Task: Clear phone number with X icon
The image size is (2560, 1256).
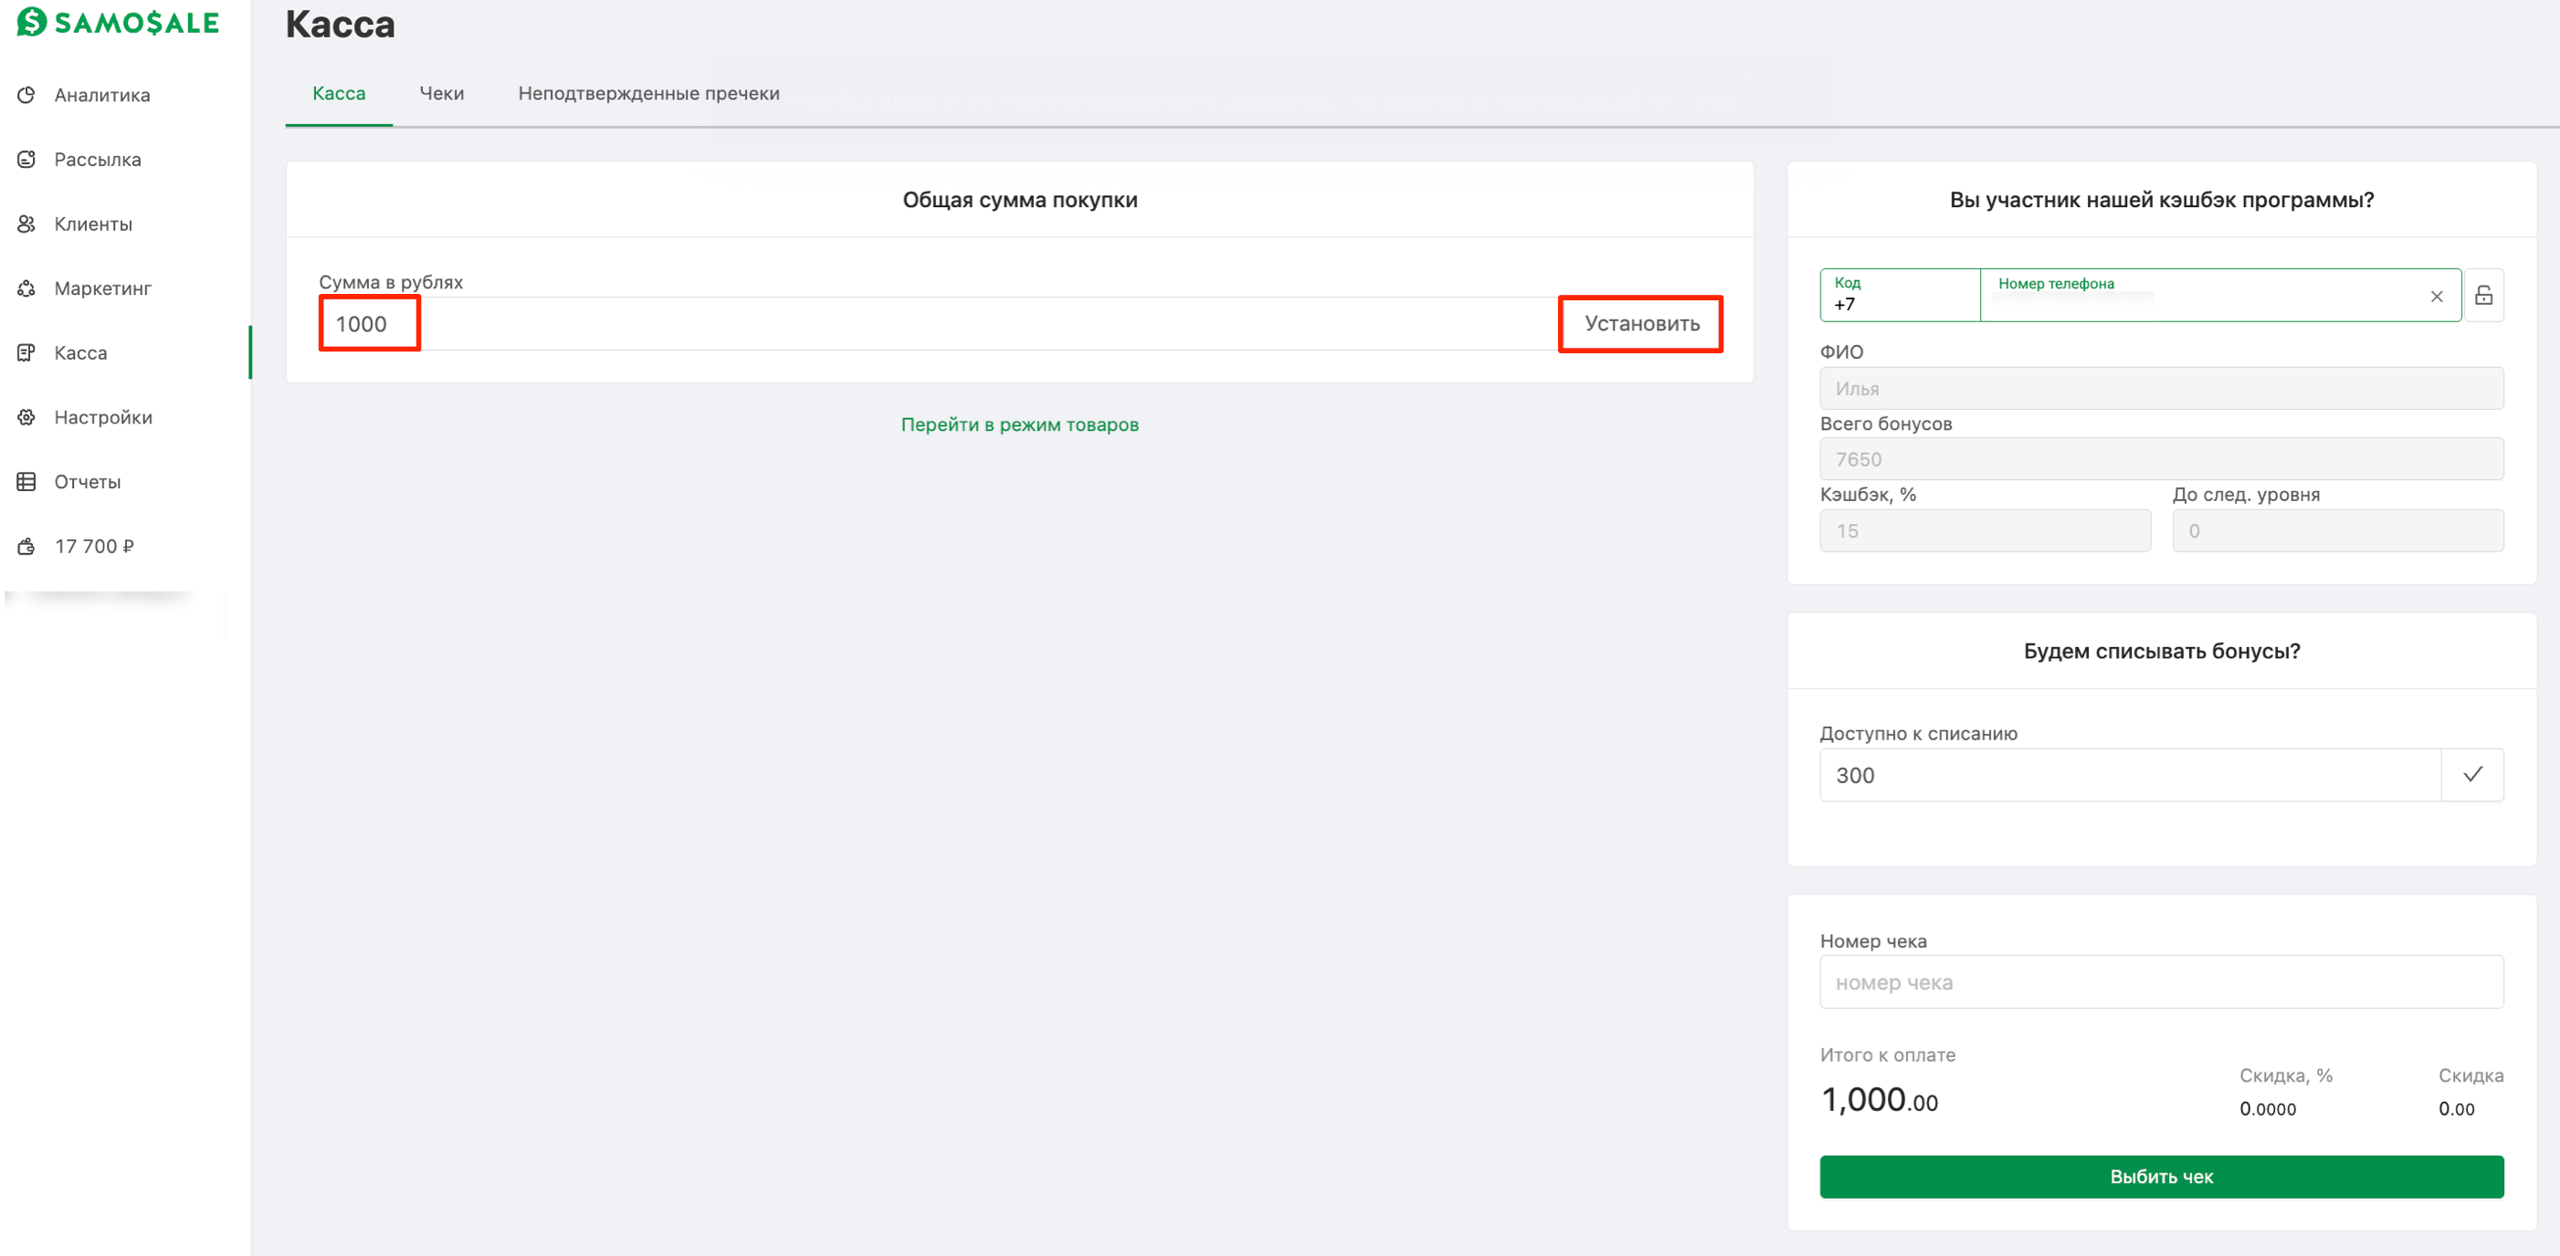Action: (x=2436, y=296)
